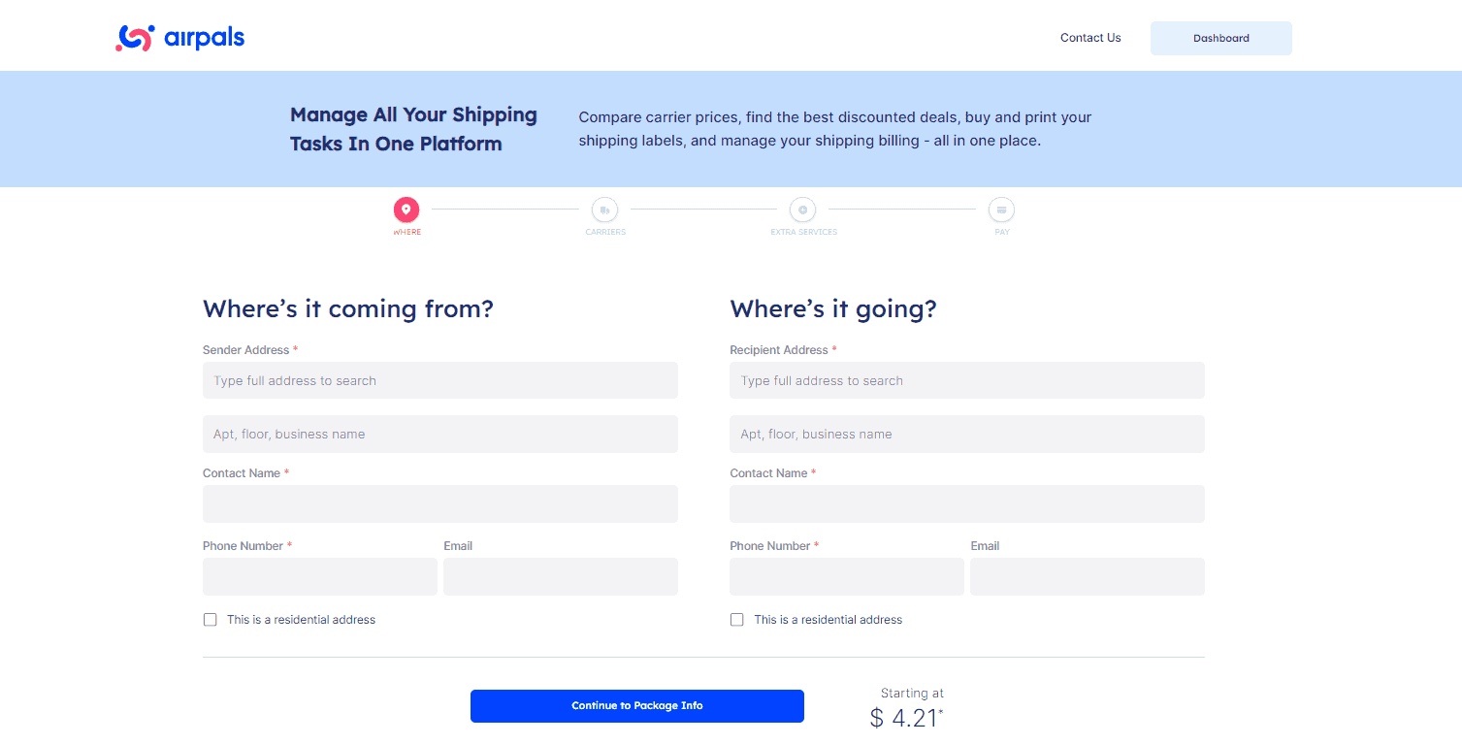This screenshot has width=1462, height=744.
Task: Click recipient apt and floor field
Action: [966, 434]
